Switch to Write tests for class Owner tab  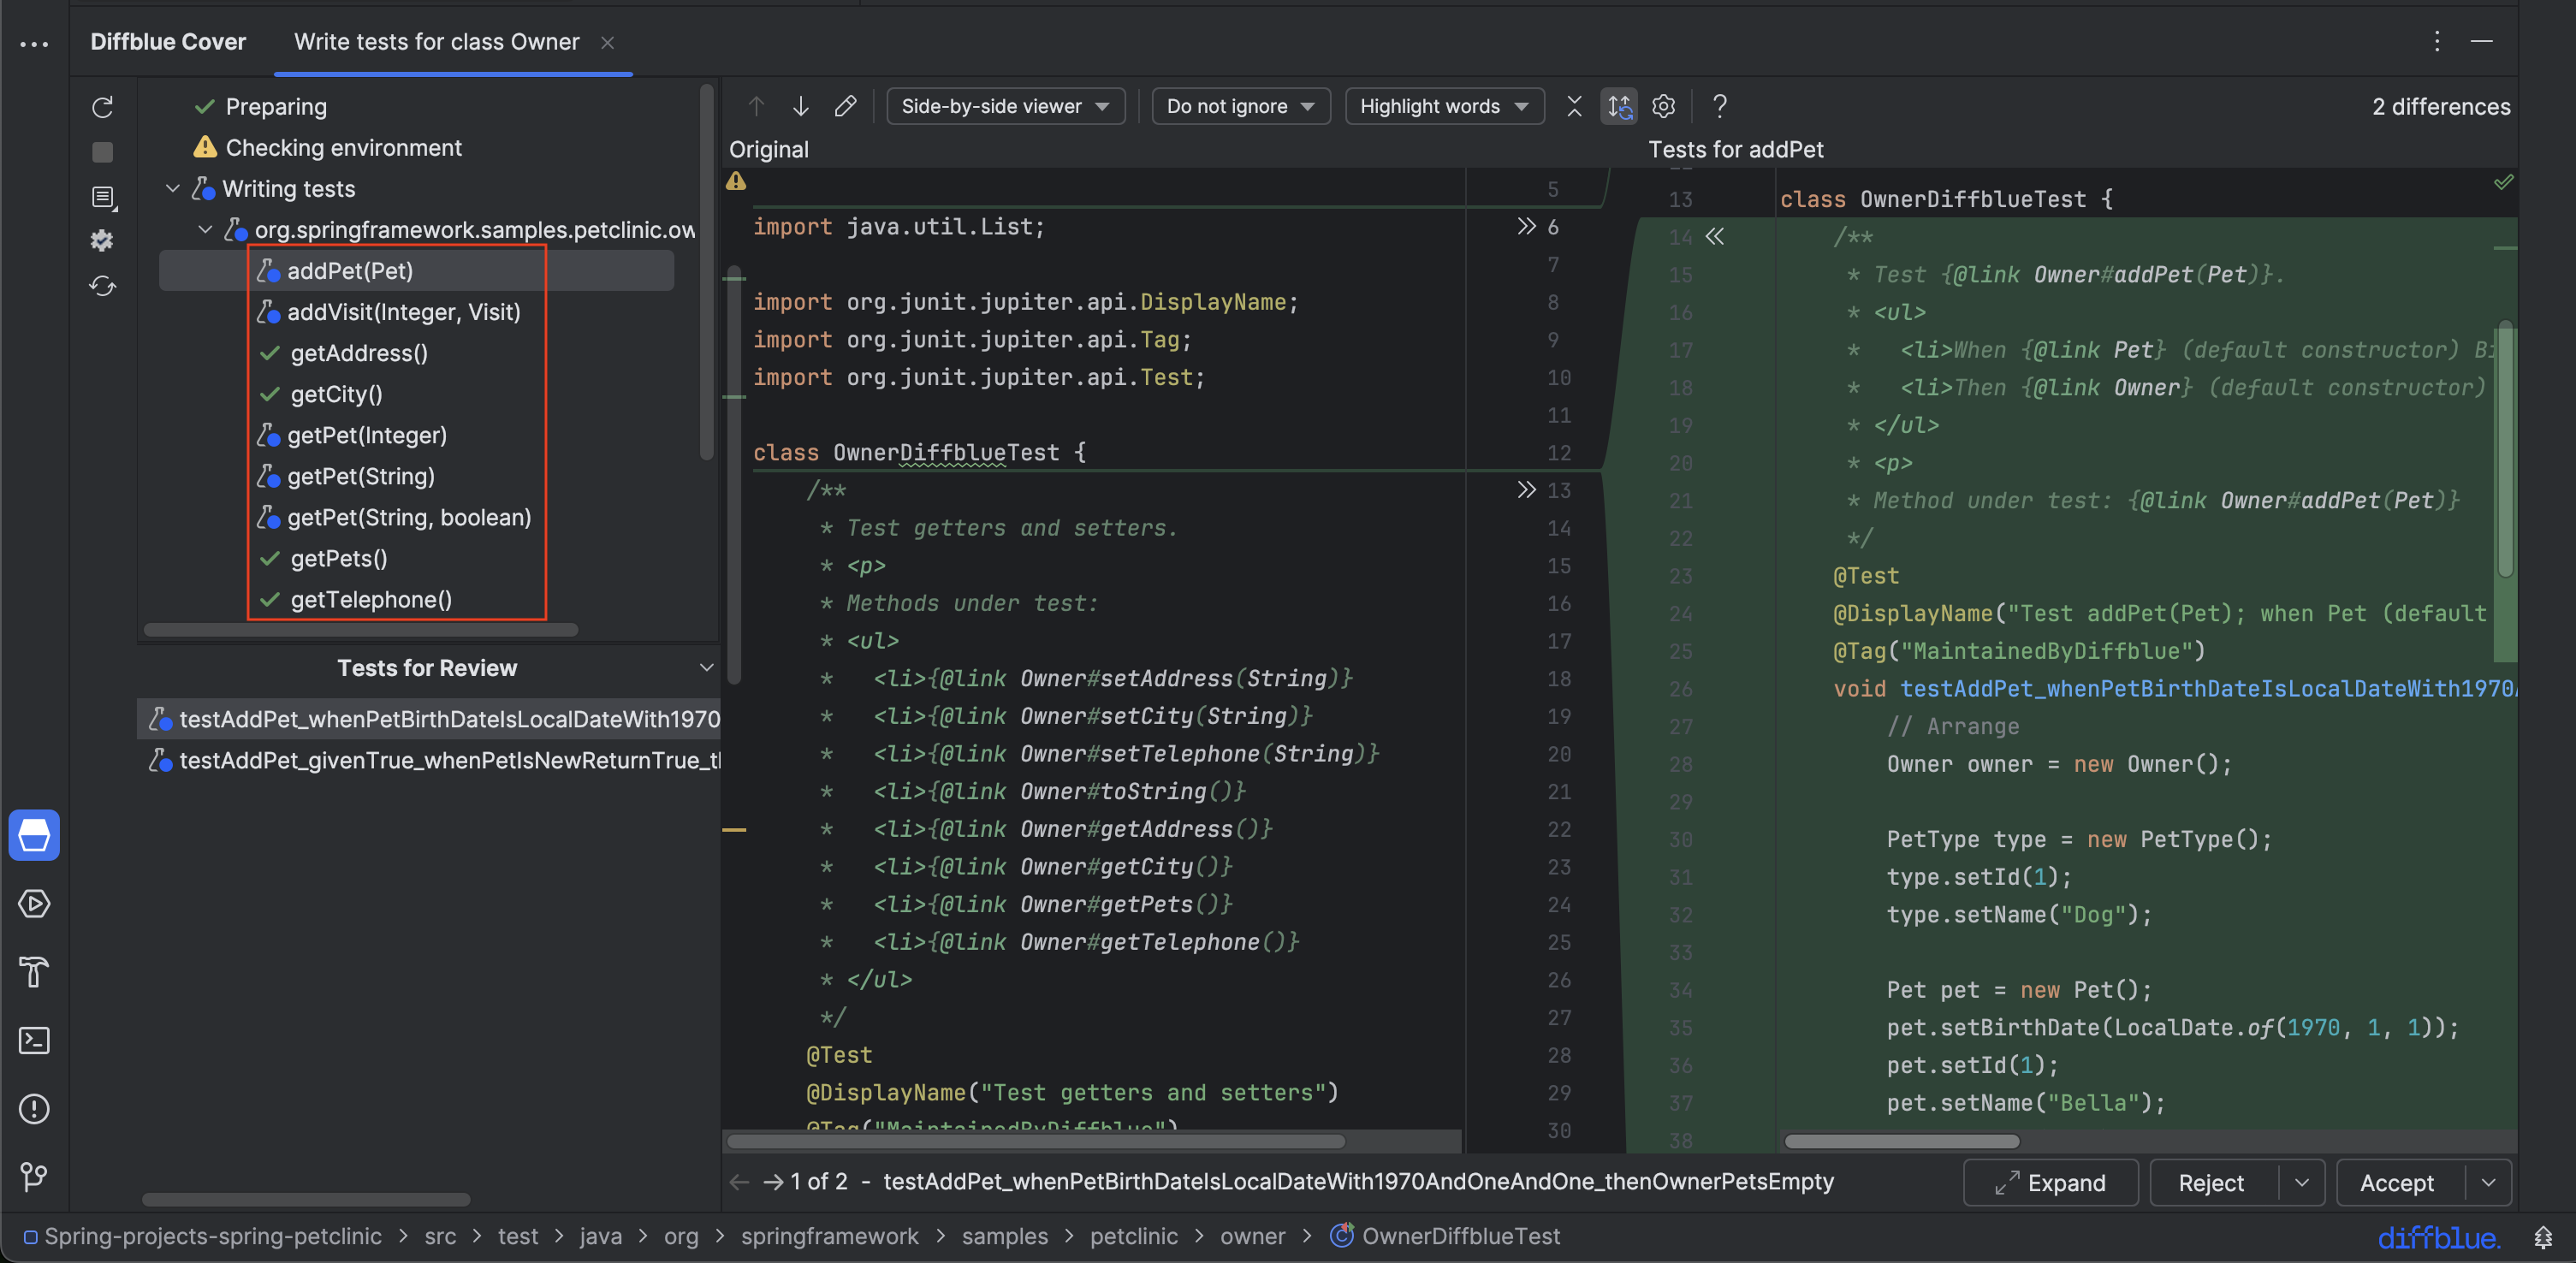pos(436,42)
